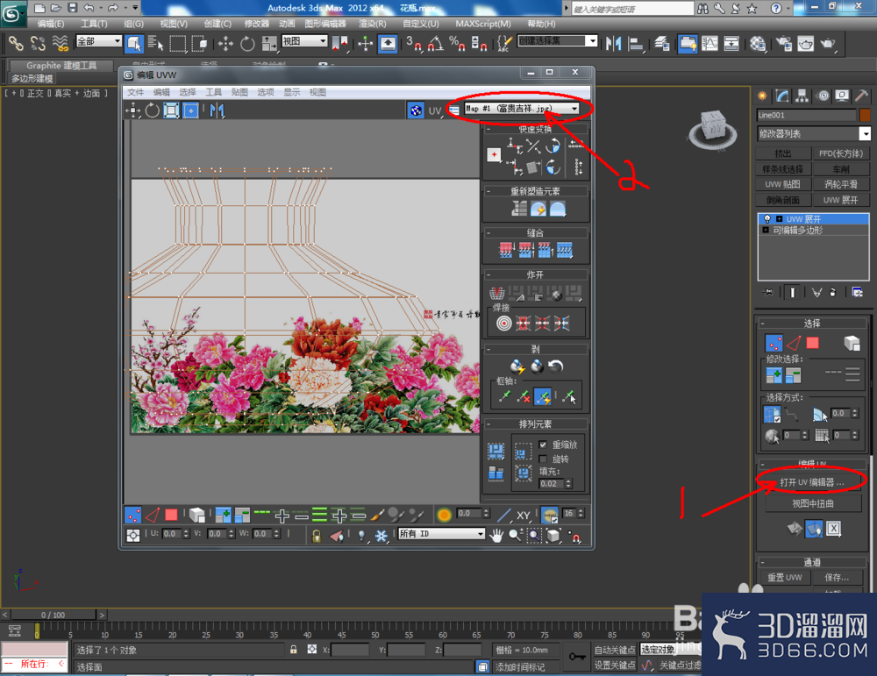Click the Select Object arrow tool in main toolbar
Image resolution: width=877 pixels, height=676 pixels.
click(x=134, y=43)
